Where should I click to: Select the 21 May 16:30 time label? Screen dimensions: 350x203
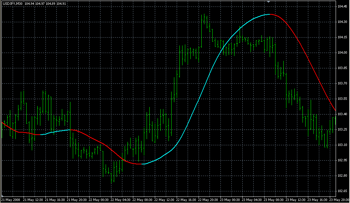55,200
